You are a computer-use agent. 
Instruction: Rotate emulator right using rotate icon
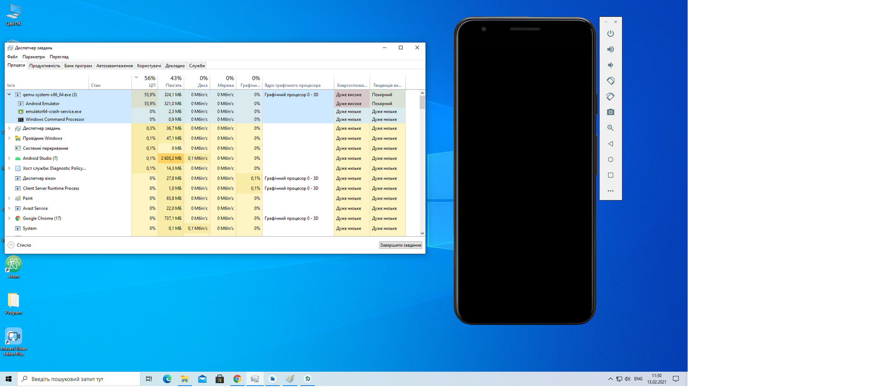pos(611,96)
